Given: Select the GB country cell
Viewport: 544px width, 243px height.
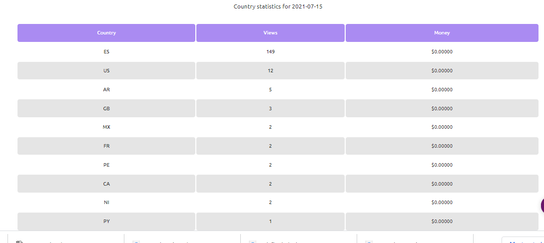Looking at the screenshot, I should coord(106,108).
